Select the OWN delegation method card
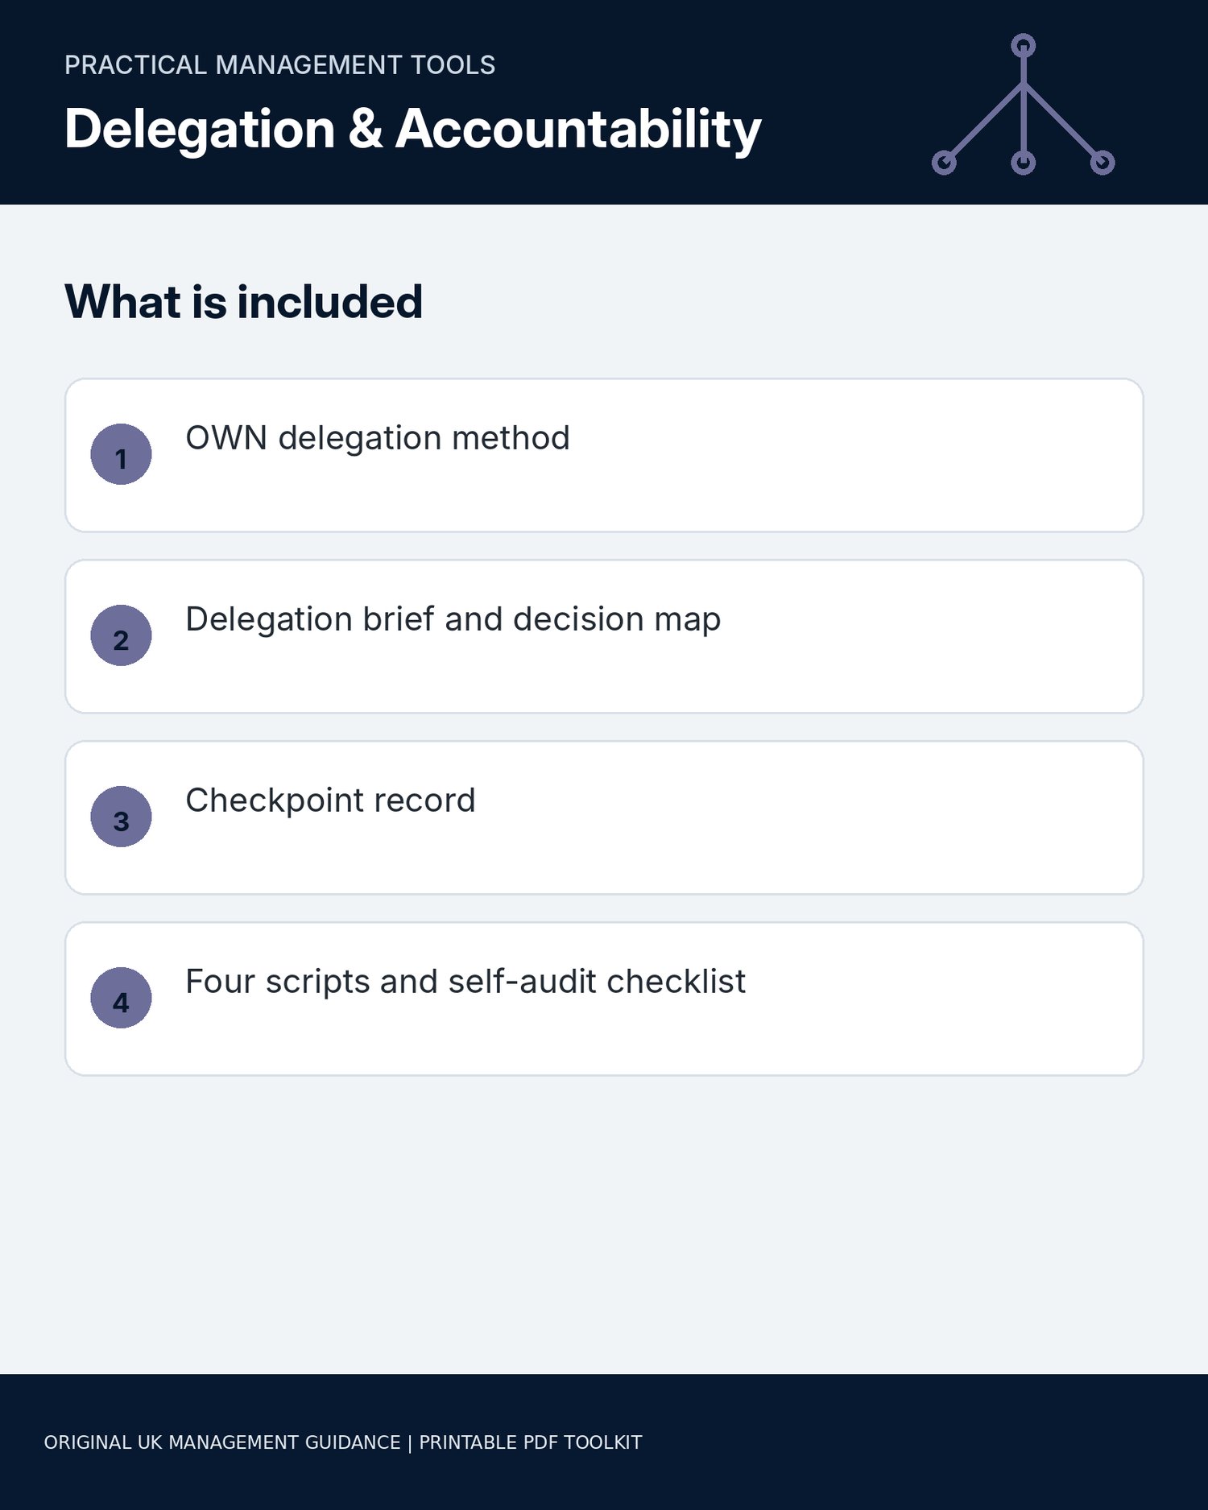 click(x=604, y=455)
